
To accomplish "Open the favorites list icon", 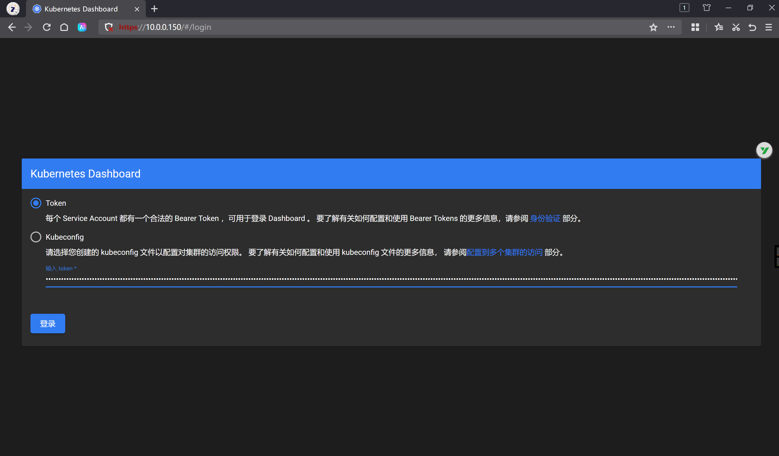I will (x=719, y=27).
